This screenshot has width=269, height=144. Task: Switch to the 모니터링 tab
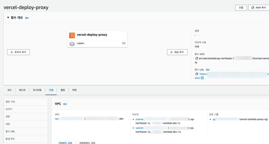tap(37, 90)
